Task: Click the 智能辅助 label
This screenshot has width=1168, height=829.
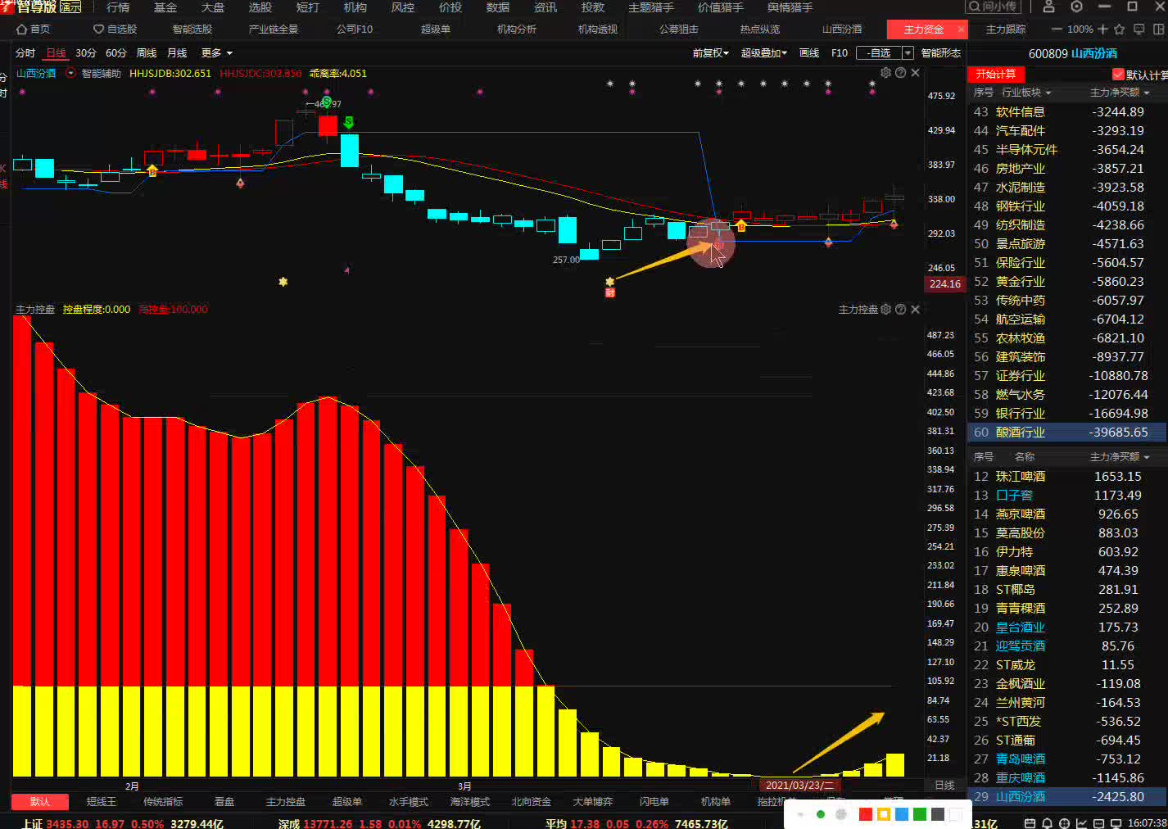Action: [102, 74]
